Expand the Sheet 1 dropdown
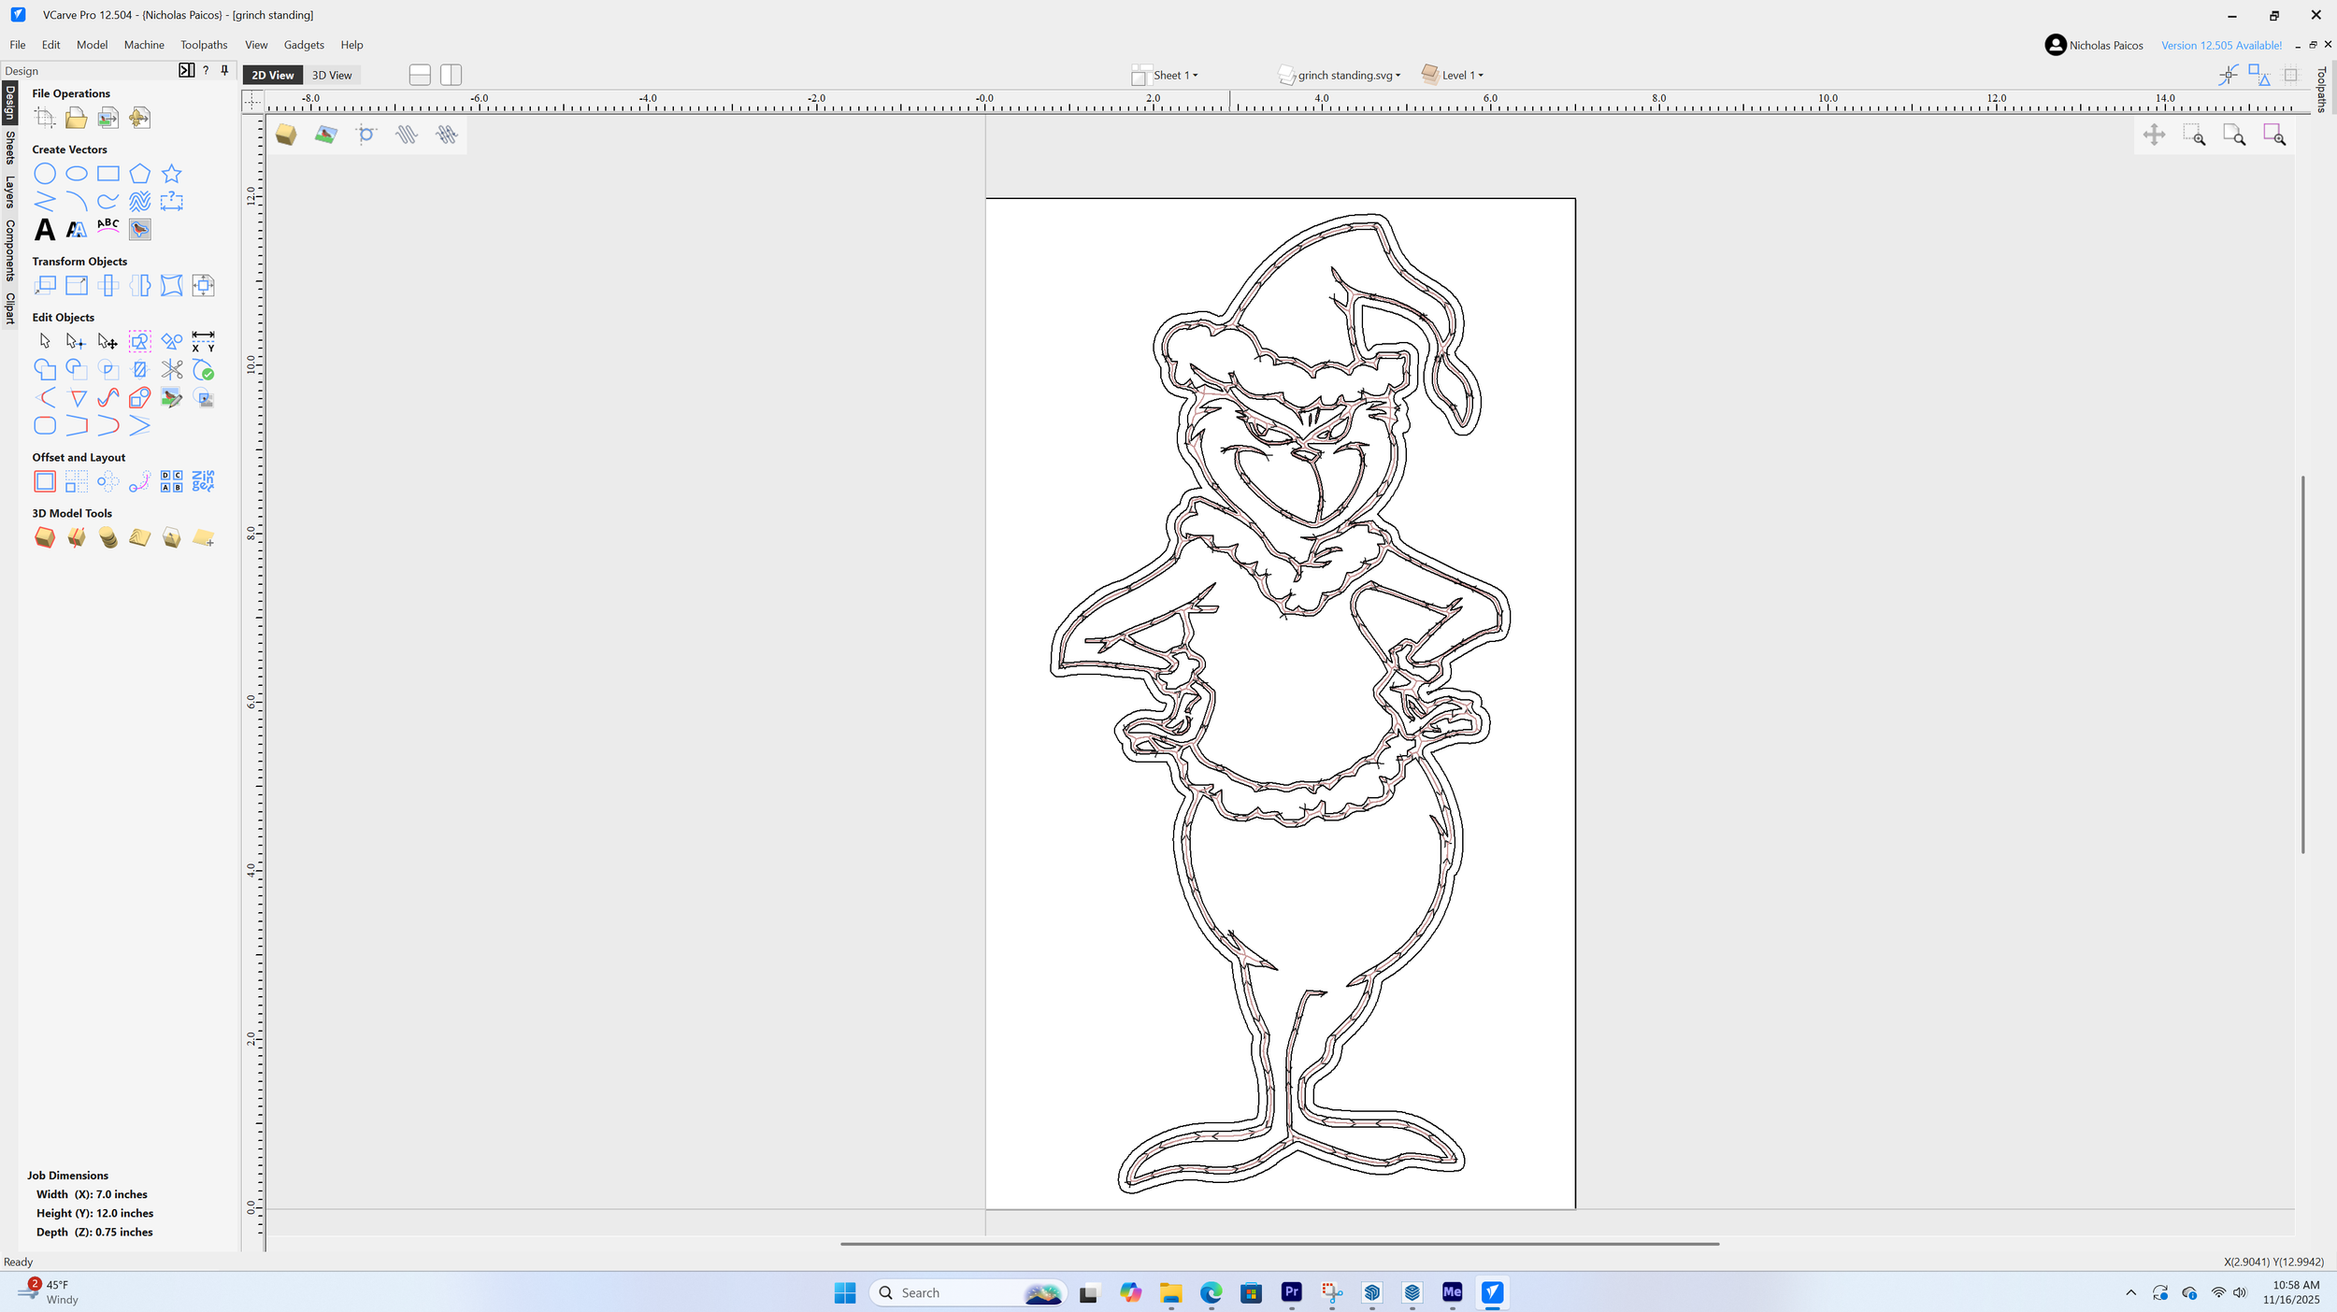2337x1312 pixels. tap(1165, 76)
